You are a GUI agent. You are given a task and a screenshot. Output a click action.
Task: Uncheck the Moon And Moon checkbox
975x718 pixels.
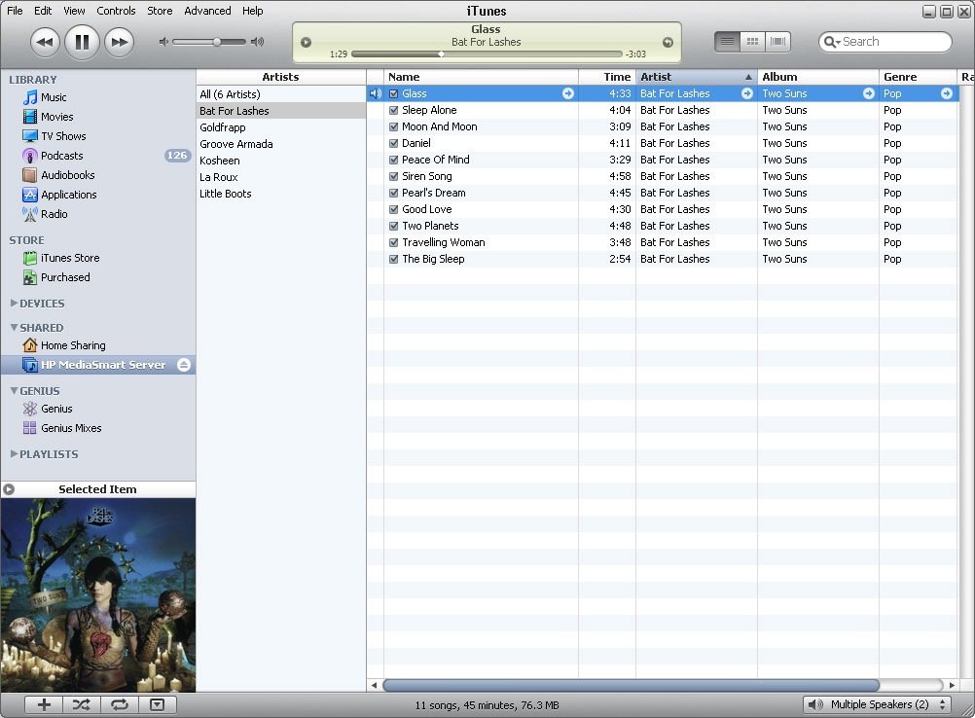click(394, 126)
